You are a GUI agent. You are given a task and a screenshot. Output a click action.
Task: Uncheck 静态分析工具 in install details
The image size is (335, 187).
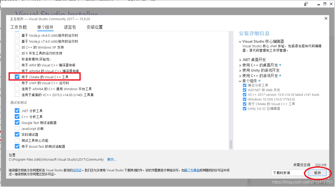[x=244, y=85]
